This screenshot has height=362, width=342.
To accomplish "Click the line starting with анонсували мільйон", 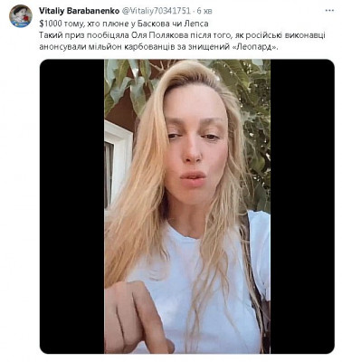I will click(x=158, y=47).
